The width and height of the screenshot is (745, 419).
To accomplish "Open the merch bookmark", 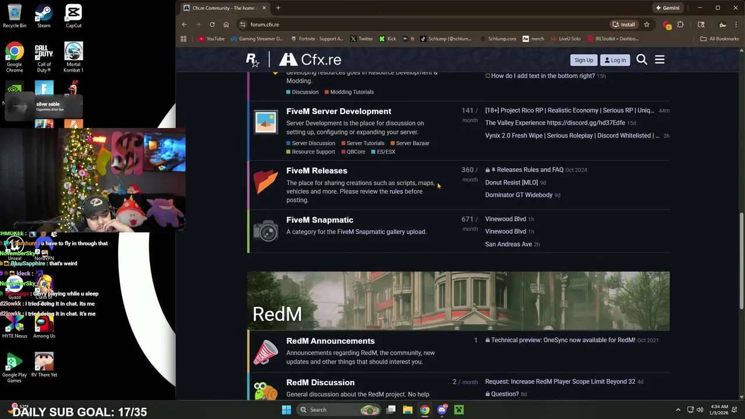I will [533, 39].
